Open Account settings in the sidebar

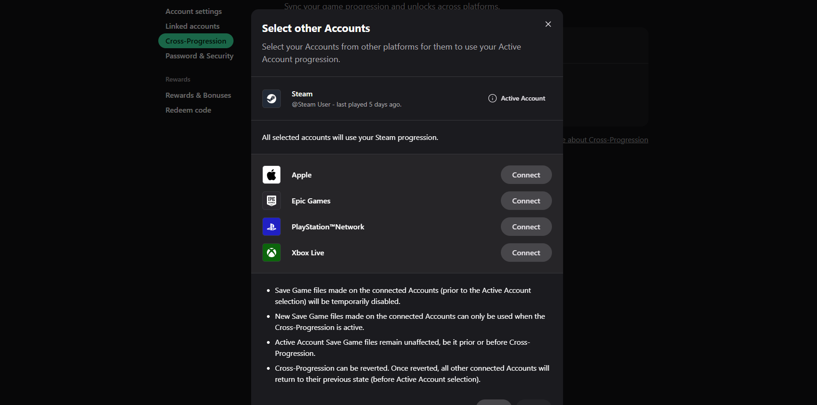click(194, 12)
